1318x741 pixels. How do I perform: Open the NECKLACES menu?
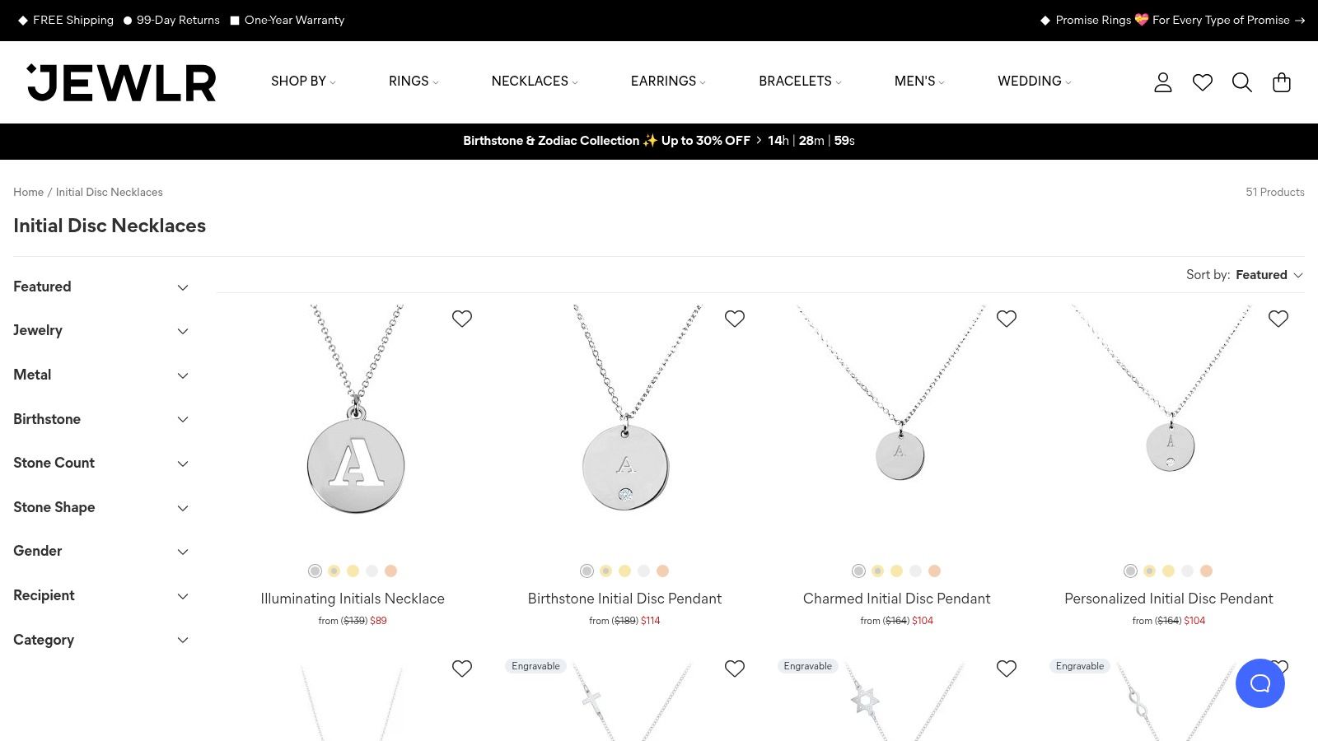tap(535, 81)
